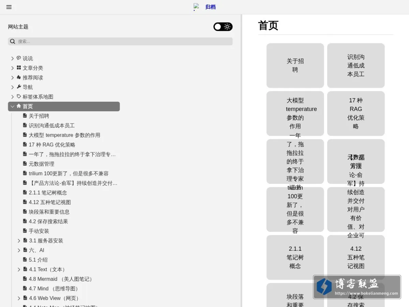Open 4.12 五种笔记视图 tree item
Viewport: 409px width, 307px height.
point(50,202)
